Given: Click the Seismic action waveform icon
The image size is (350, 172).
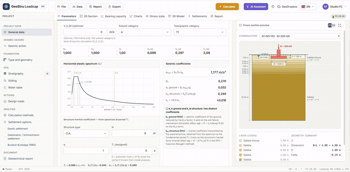Looking at the screenshot, I should [5, 46].
